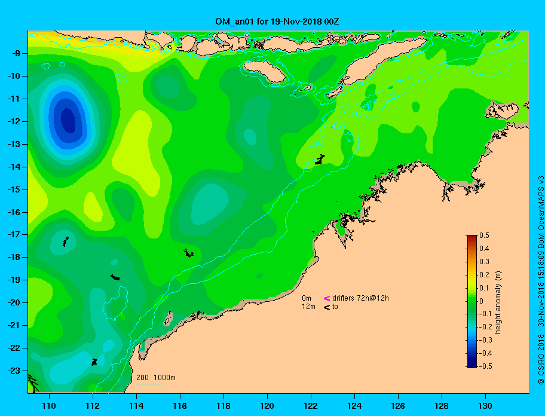545x416 pixels.
Task: Click the black drifter track near 116.5E, 18S
Action: (189, 253)
